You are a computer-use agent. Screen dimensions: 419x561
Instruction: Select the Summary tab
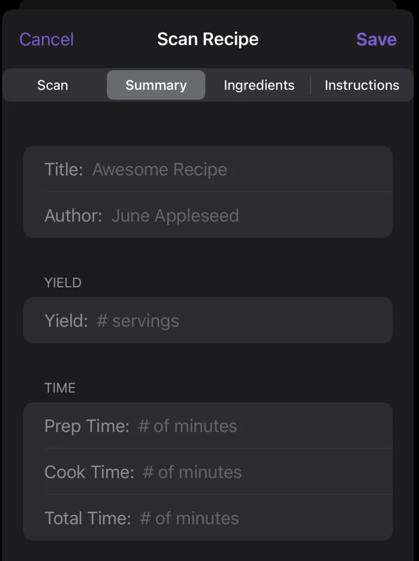tap(156, 85)
